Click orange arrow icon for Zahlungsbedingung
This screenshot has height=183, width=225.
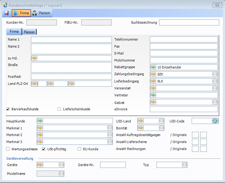[153, 74]
